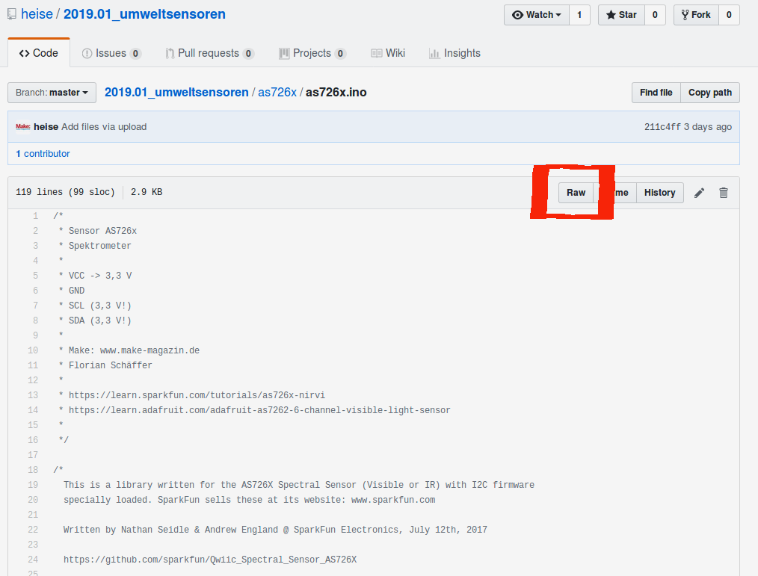Screen dimensions: 758x576
Task: Open the heise commit author link
Action: (46, 126)
